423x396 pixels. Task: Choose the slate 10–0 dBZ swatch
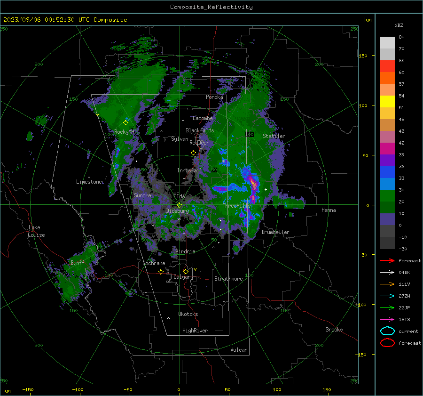point(387,219)
